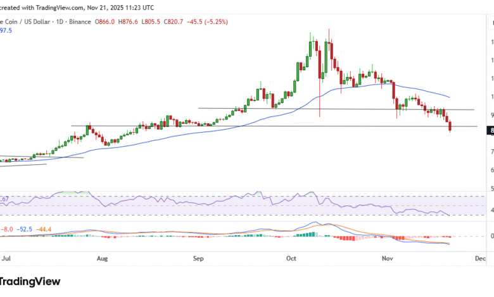Click the blue moving average line end
494x297 pixels.
(x=449, y=97)
